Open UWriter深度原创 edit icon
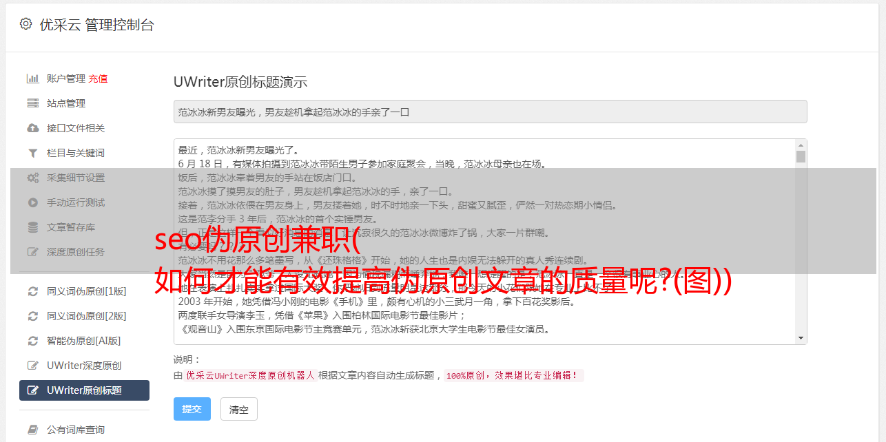This screenshot has height=442, width=886. [32, 366]
